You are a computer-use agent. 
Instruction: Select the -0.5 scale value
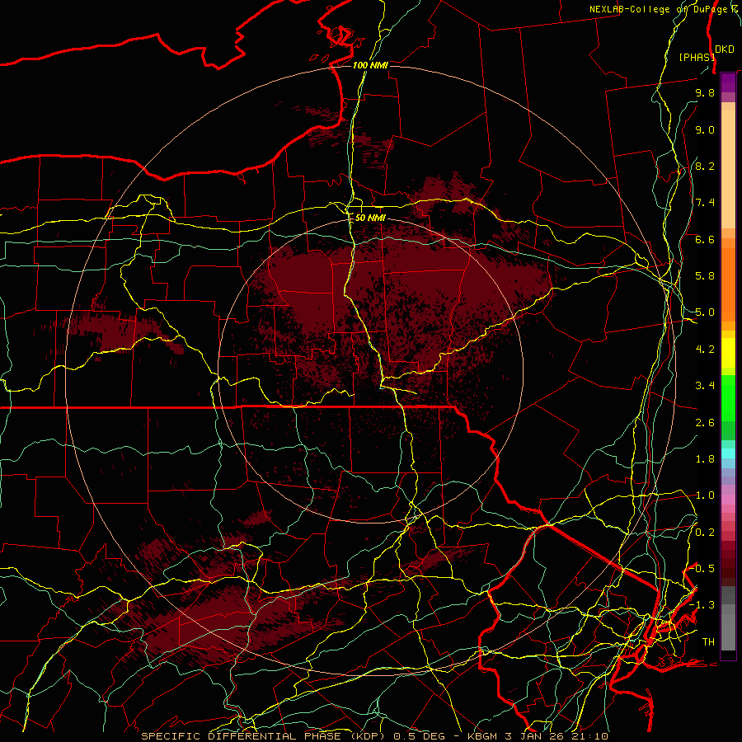click(x=702, y=569)
